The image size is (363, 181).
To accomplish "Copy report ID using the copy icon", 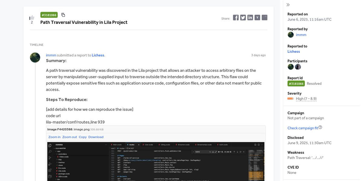I will [x=63, y=15].
